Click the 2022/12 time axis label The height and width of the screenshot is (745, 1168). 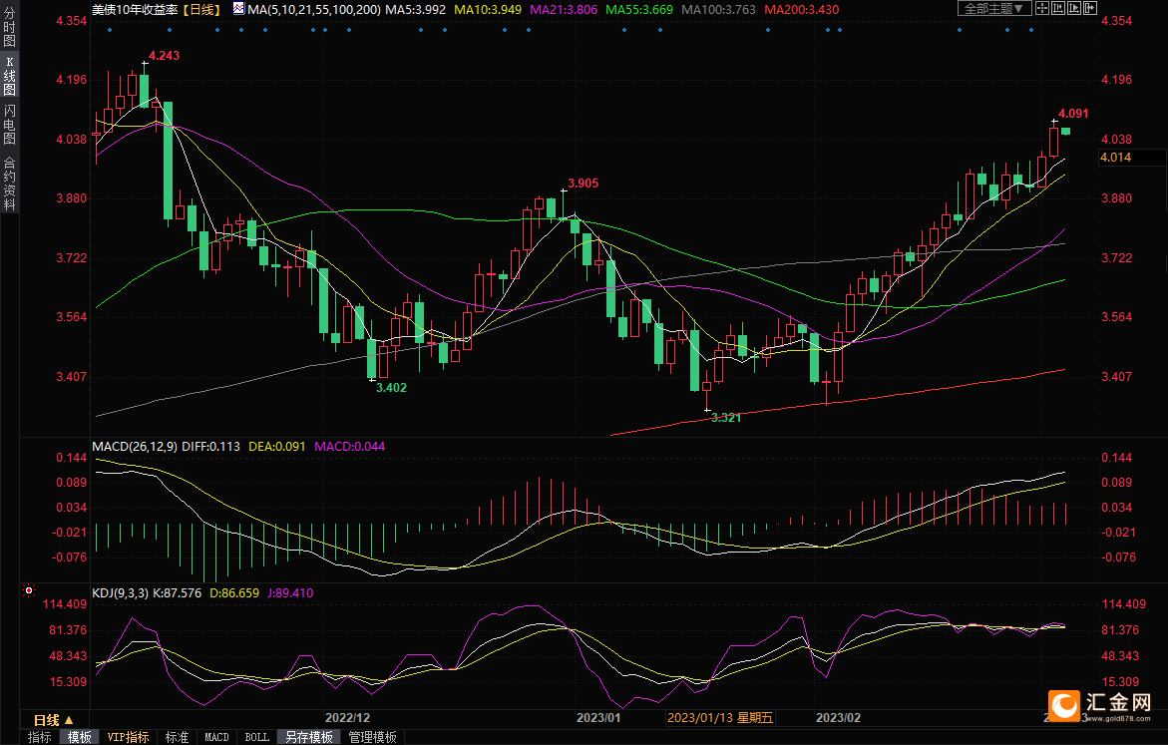(x=347, y=717)
